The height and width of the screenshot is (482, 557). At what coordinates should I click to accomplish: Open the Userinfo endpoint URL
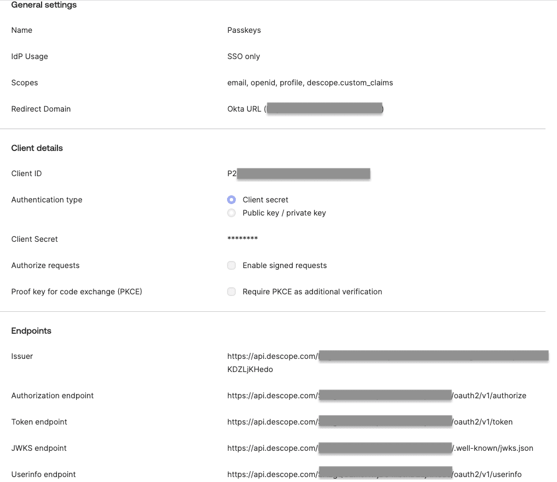click(375, 474)
